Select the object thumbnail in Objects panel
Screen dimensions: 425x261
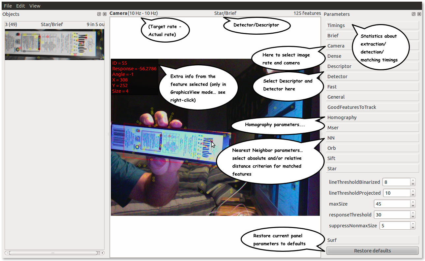54,44
